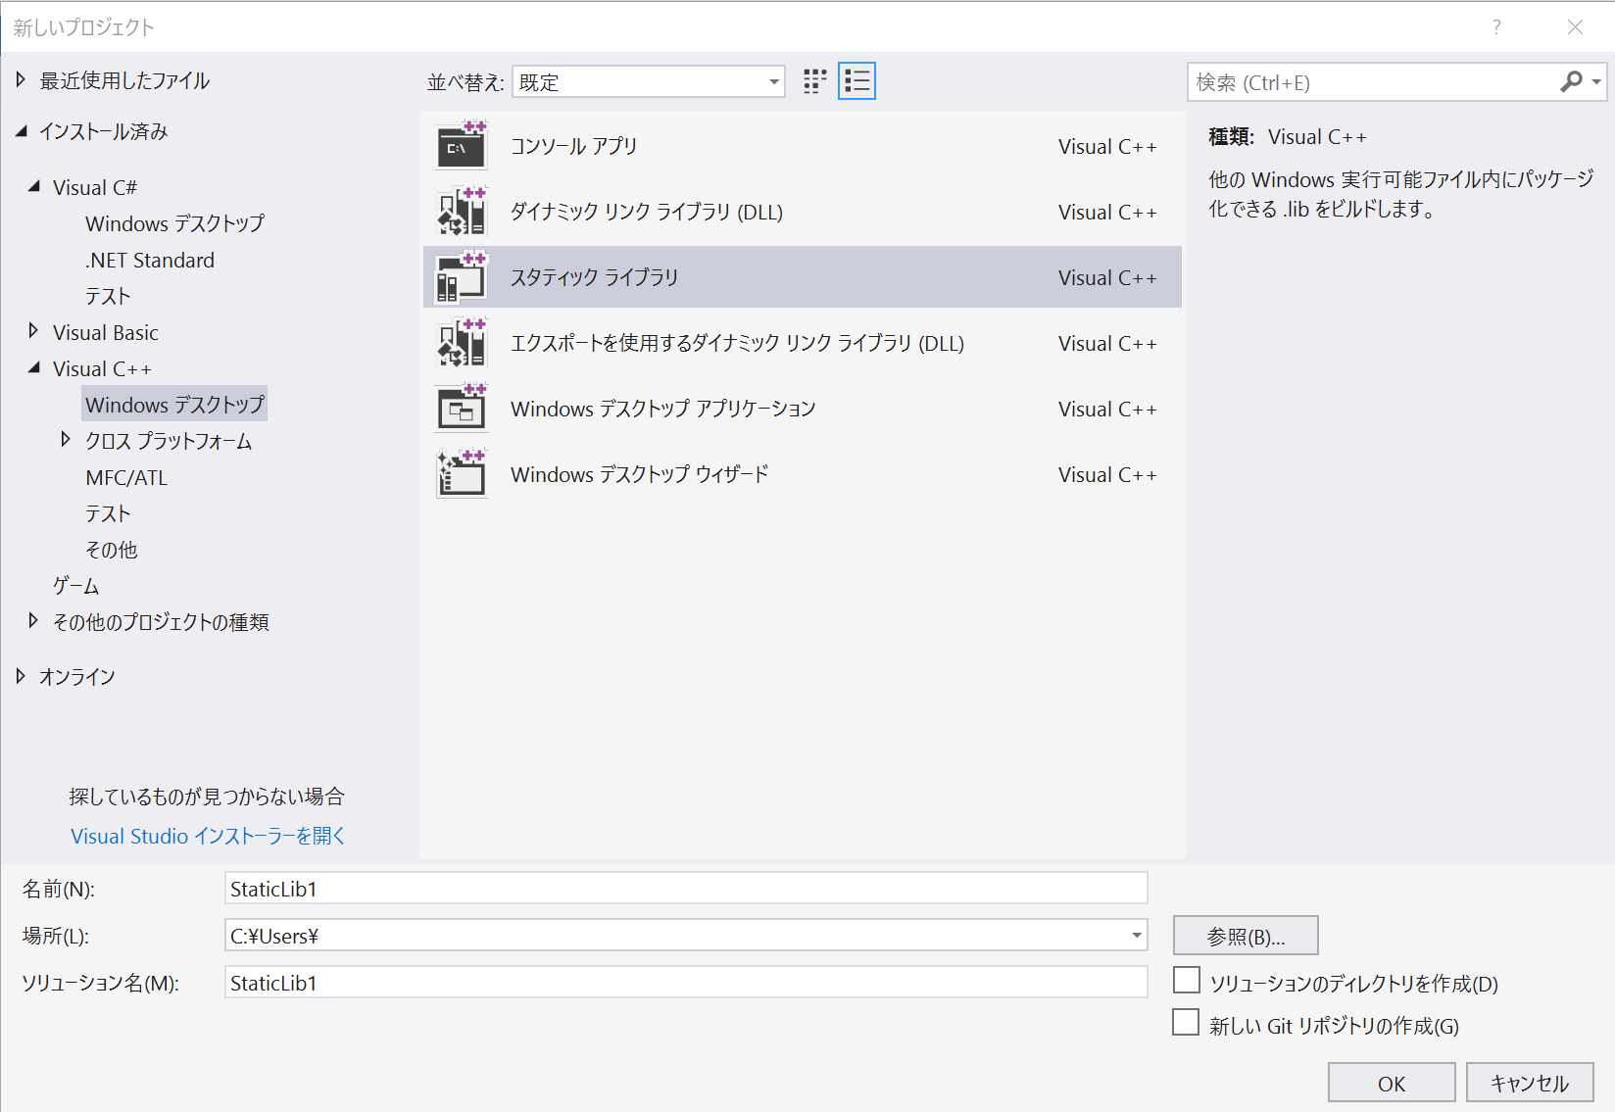Open the 場所 location dropdown arrow

tap(1136, 936)
